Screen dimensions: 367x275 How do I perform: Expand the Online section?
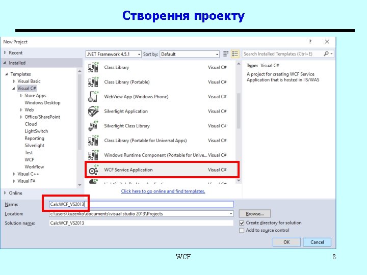tap(5, 193)
